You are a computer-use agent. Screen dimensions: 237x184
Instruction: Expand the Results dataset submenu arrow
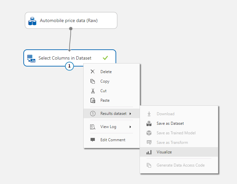click(x=130, y=114)
